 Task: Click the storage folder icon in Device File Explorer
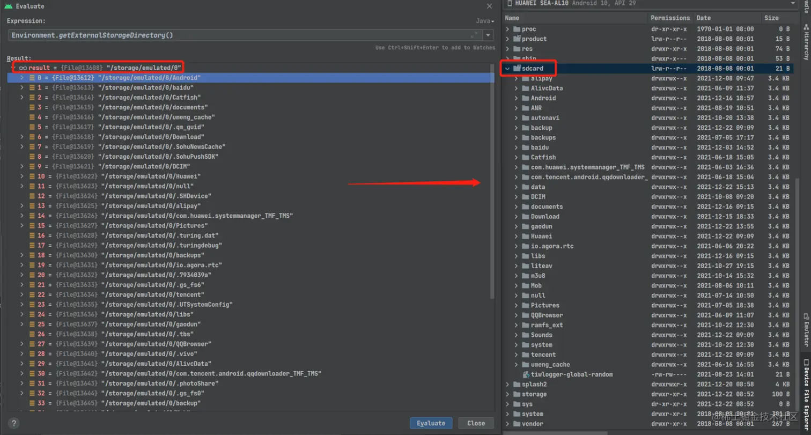tap(517, 394)
